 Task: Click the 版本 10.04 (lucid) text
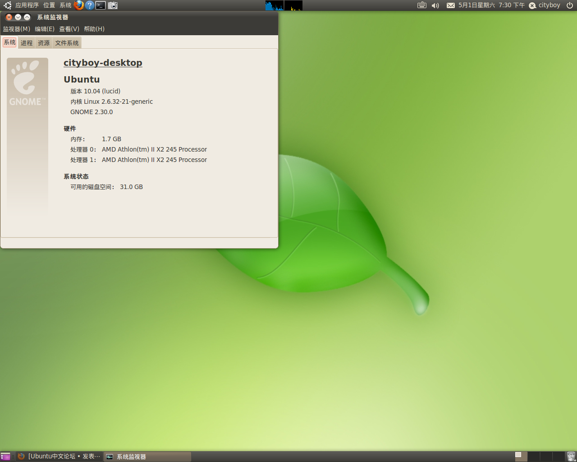(95, 91)
